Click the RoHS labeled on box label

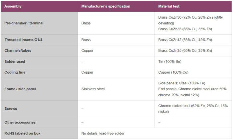22,133
